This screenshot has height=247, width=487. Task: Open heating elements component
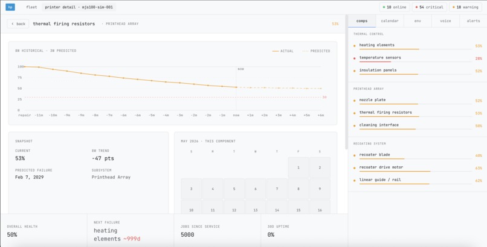pos(418,46)
